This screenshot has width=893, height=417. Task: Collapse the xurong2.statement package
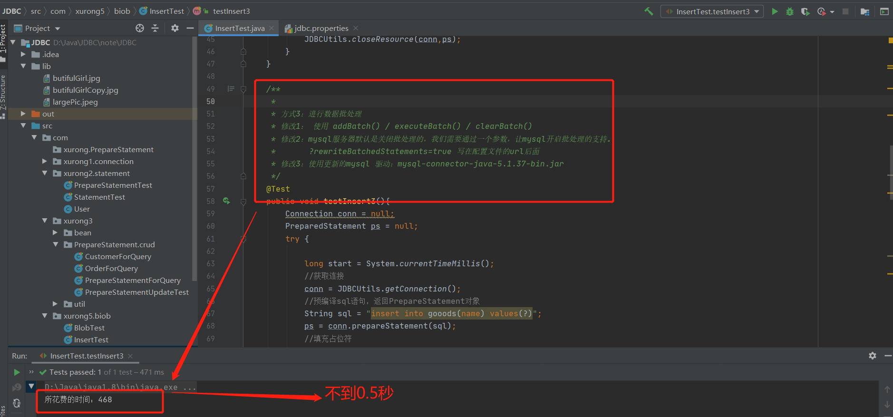pyautogui.click(x=45, y=173)
